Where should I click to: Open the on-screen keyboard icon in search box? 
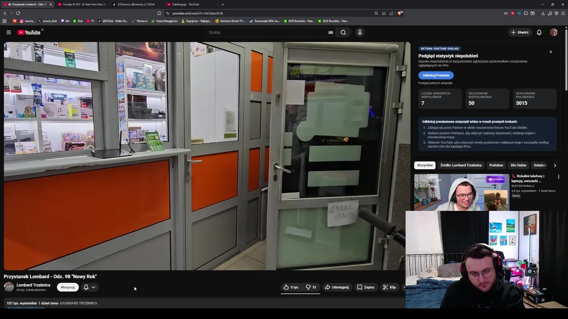coord(331,32)
